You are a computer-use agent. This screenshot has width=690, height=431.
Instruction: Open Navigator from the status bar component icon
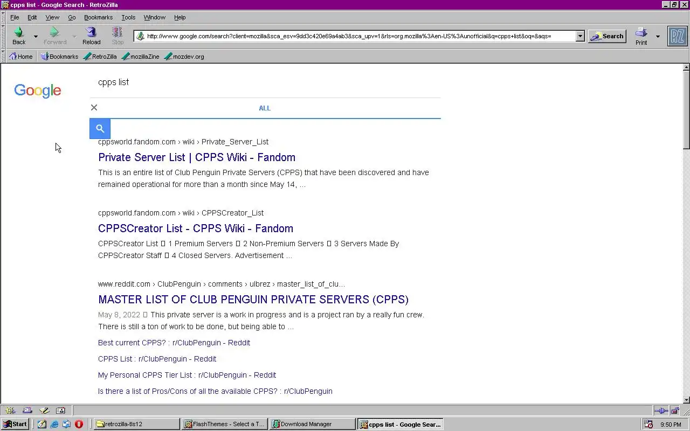[x=10, y=411]
